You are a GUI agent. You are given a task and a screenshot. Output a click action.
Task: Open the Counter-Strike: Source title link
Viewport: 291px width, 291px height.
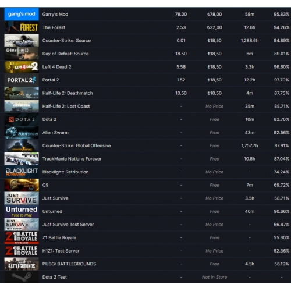click(66, 41)
